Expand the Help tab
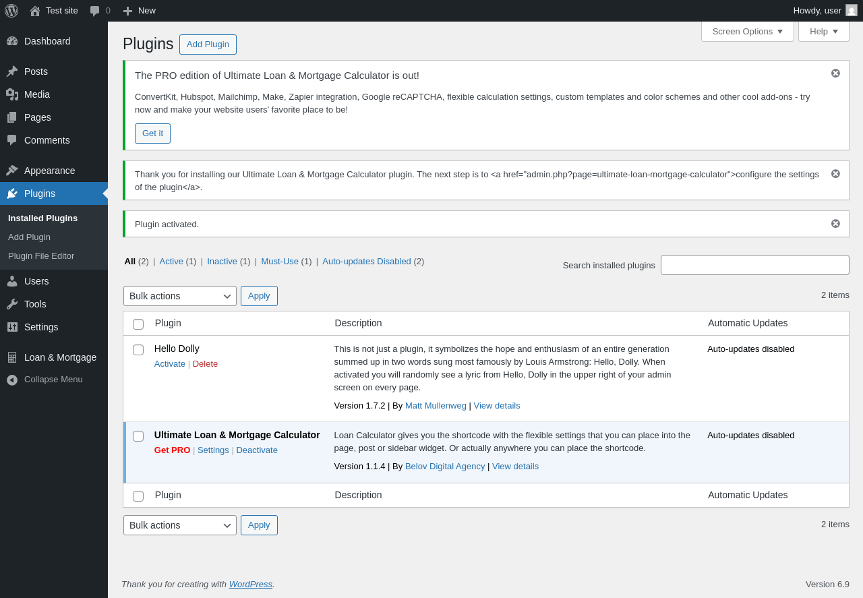 824,31
